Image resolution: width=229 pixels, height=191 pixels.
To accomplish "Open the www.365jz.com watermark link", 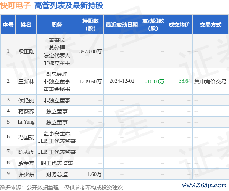I will pos(204,185).
